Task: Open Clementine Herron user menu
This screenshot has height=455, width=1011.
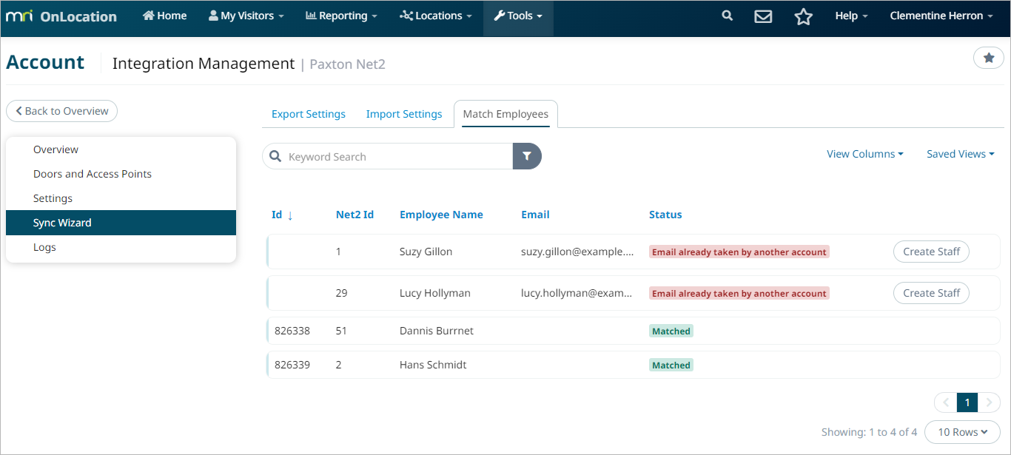Action: tap(941, 16)
